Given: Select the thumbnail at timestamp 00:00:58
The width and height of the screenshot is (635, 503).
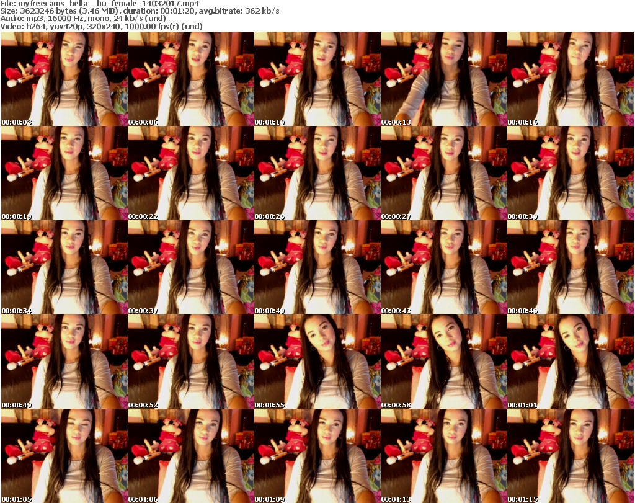Looking at the screenshot, I should (x=444, y=362).
